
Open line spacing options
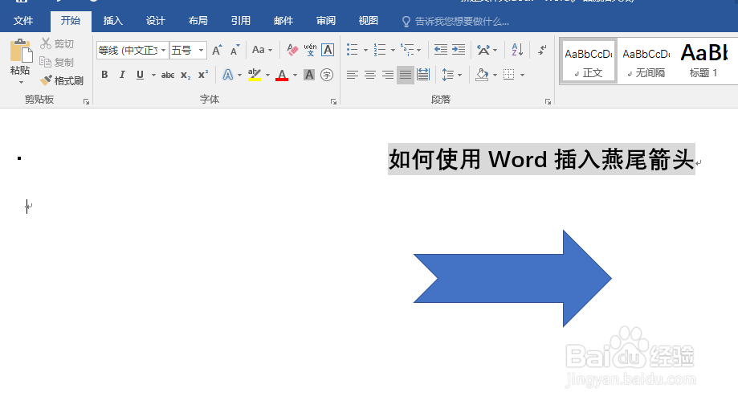pyautogui.click(x=452, y=75)
